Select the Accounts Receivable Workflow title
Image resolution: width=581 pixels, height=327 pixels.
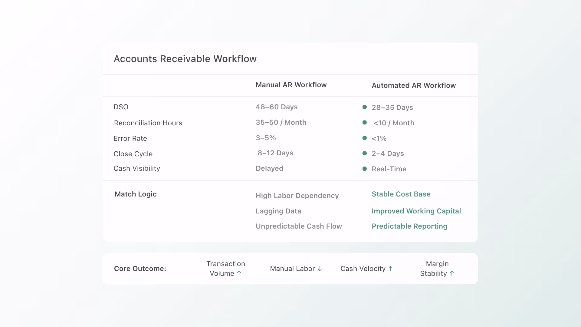(185, 59)
